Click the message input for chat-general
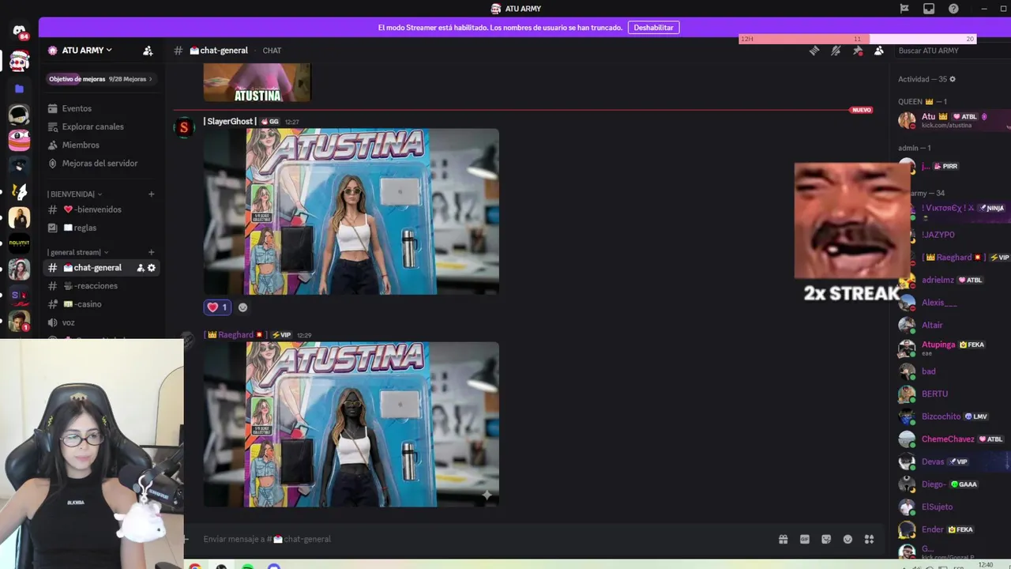The width and height of the screenshot is (1011, 569). pyautogui.click(x=482, y=539)
